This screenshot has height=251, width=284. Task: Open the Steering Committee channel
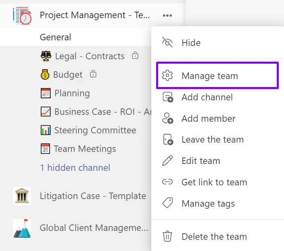(x=95, y=130)
